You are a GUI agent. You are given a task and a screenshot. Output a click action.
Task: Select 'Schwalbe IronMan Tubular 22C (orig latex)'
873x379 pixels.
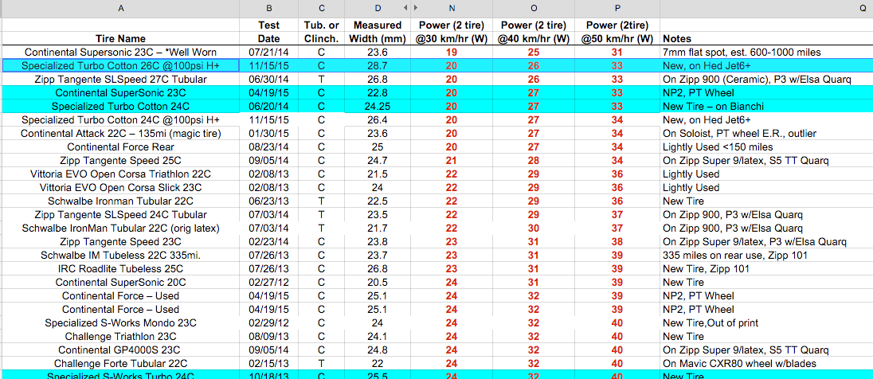click(x=121, y=229)
